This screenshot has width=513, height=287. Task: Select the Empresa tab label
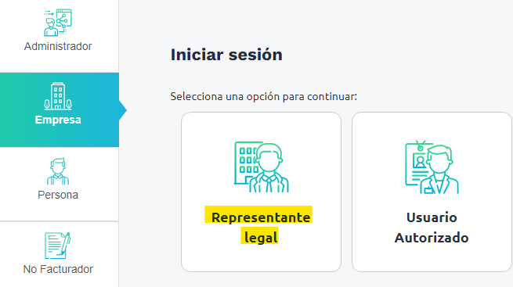58,120
